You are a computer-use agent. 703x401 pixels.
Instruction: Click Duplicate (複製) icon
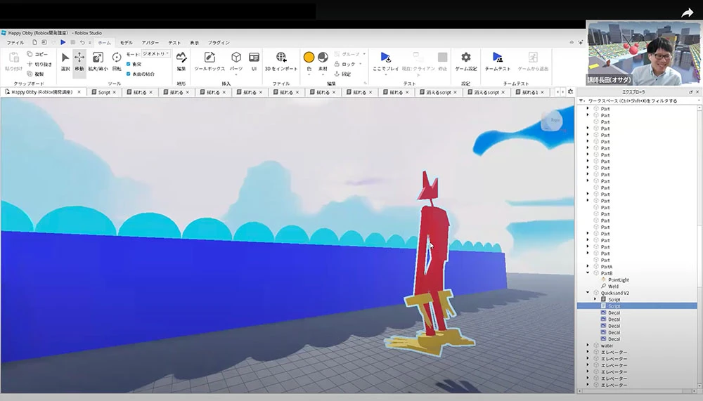[x=30, y=74]
